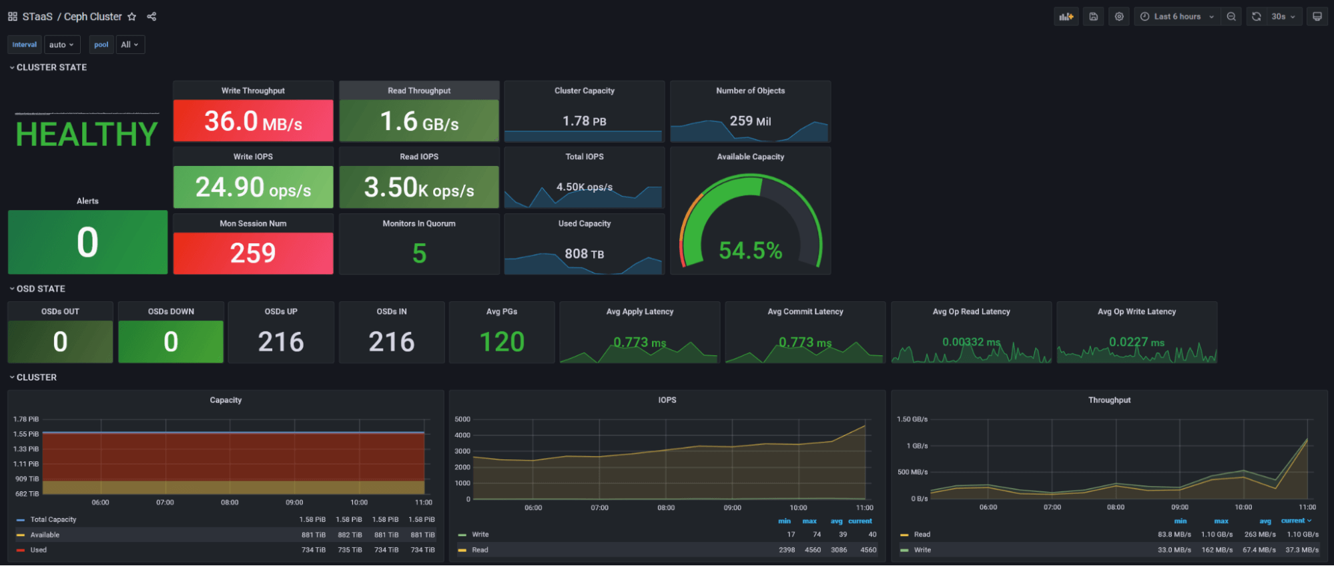Open the dashboards grid icon
Screen dimensions: 1334x566
[x=13, y=17]
